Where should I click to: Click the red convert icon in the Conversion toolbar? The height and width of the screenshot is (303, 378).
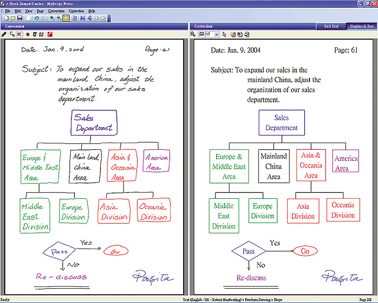50,34
